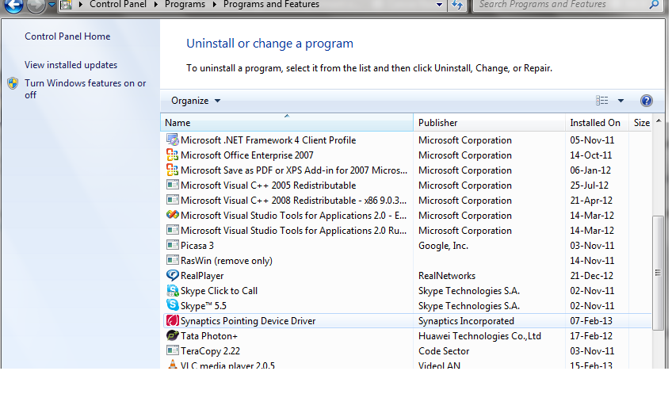Click the Skype 5.5 icon

[173, 306]
